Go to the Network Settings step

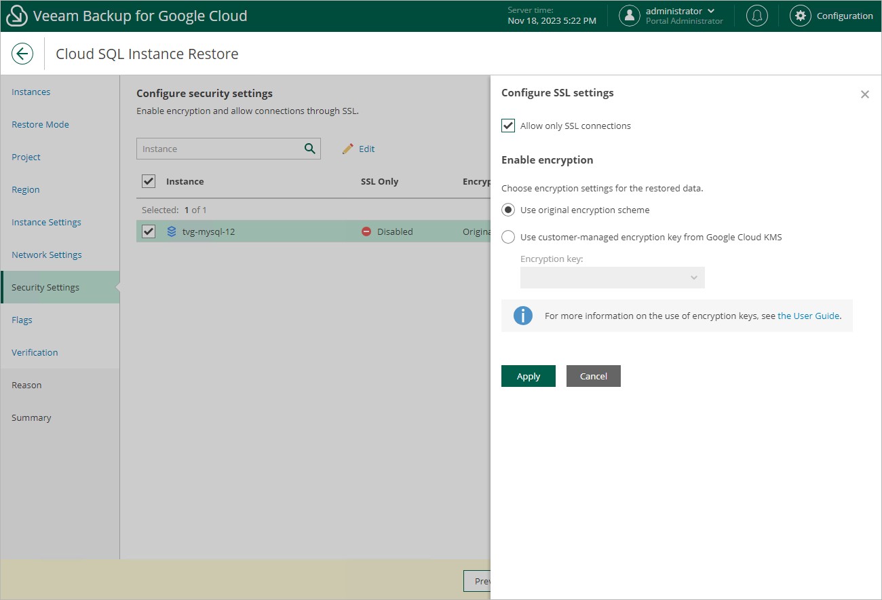pos(47,255)
